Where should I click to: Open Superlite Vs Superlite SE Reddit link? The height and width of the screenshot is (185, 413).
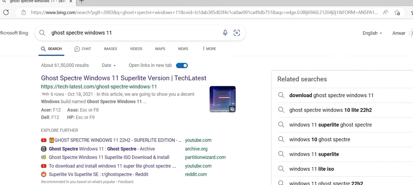point(98,174)
